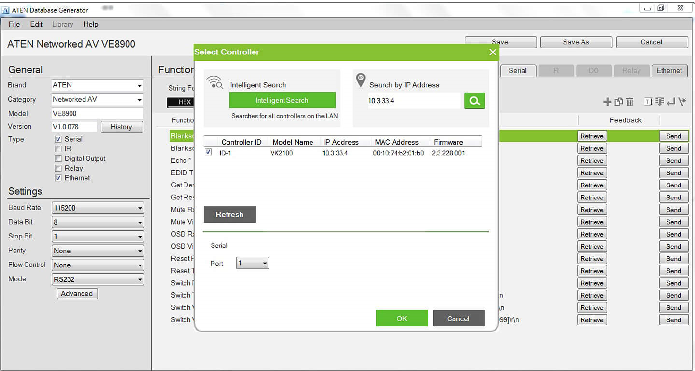Click the plus icon to add a function

(608, 102)
